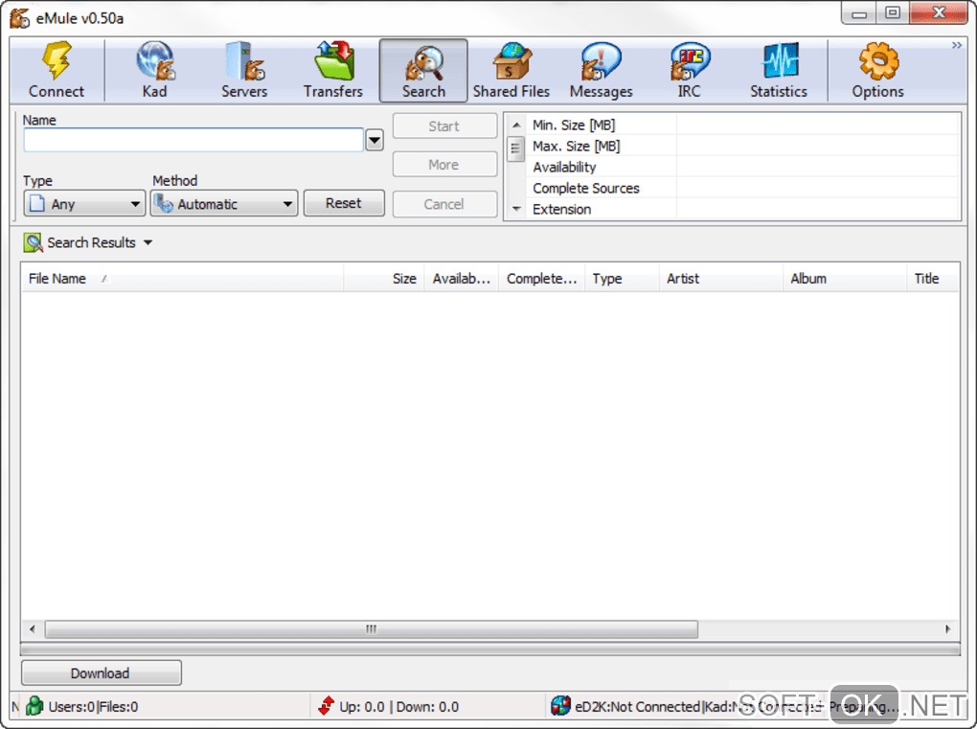Click the eMule title bar mule icon
Screen dimensions: 977x729
(20, 18)
